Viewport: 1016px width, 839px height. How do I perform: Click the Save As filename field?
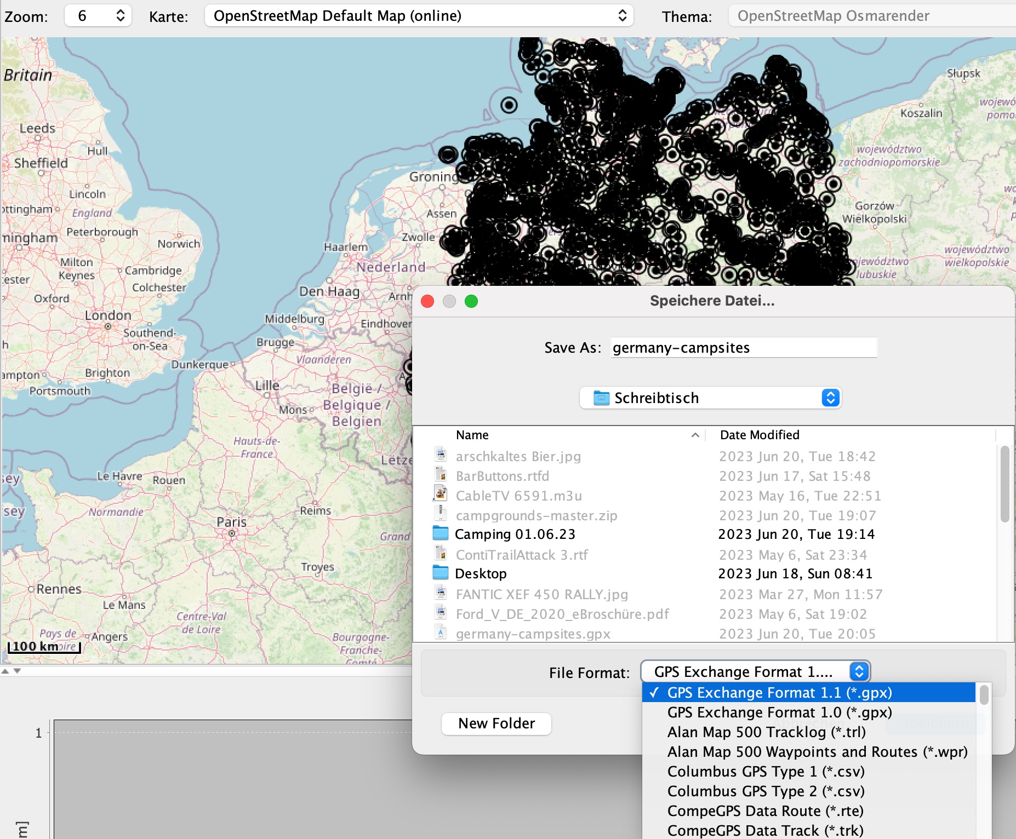point(744,348)
